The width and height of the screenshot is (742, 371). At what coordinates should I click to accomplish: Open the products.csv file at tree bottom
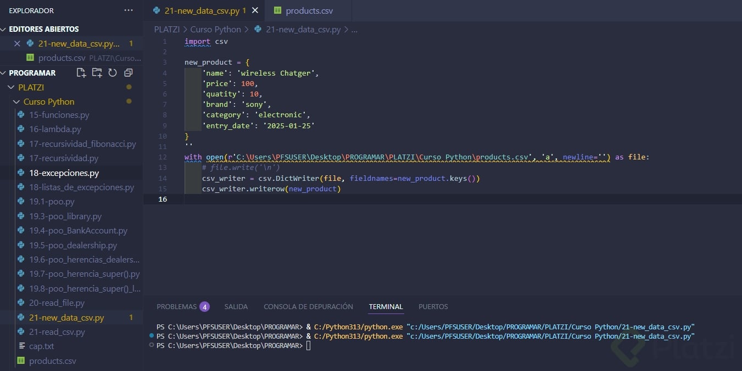click(52, 361)
